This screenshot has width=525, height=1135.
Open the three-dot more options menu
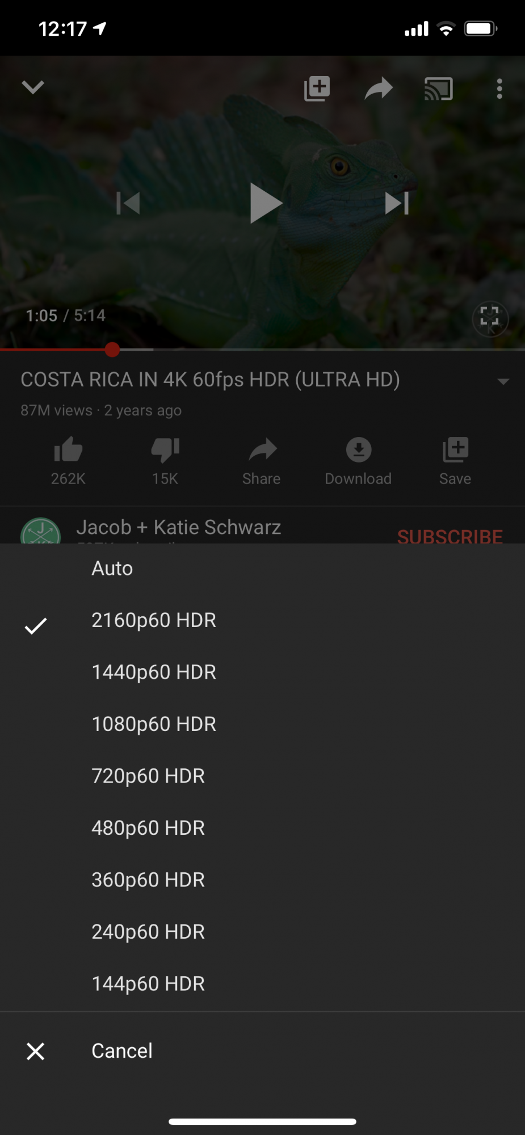[x=499, y=89]
